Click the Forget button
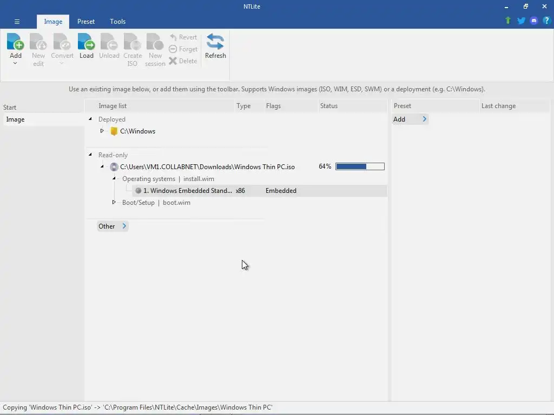The width and height of the screenshot is (554, 415). coord(183,49)
